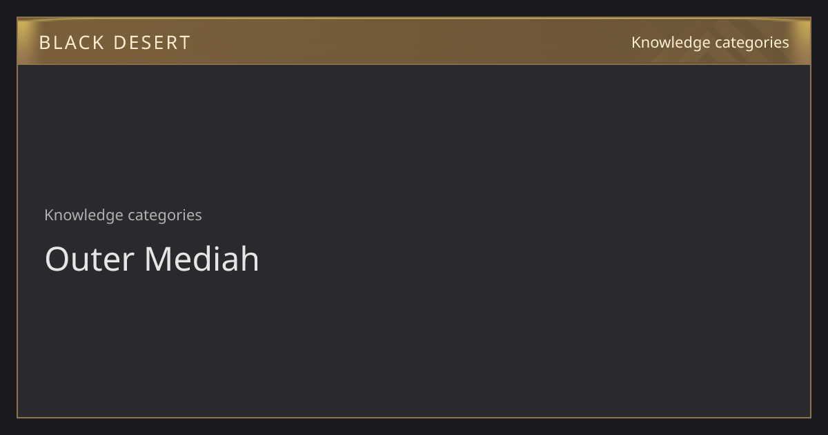Click the decorative diamond pattern in header

pyautogui.click(x=718, y=41)
